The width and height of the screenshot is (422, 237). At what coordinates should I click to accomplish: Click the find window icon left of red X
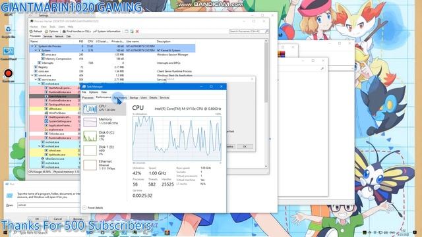tap(132, 32)
